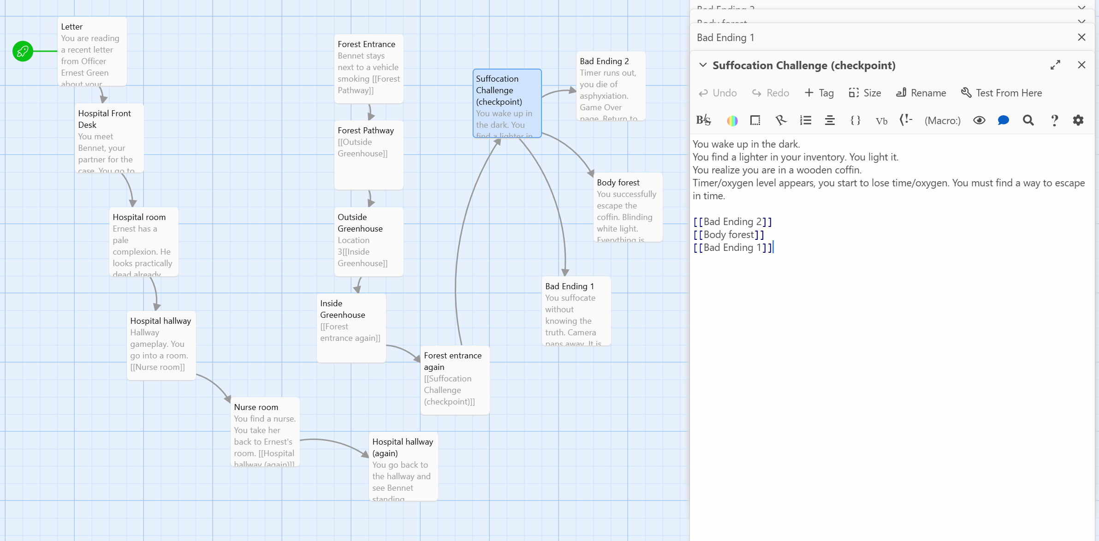Toggle the eye preview mode
This screenshot has height=541, width=1099.
coord(979,120)
